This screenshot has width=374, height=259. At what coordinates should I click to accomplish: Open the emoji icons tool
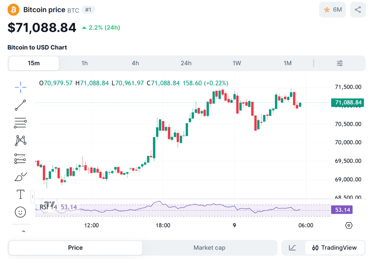coord(20,212)
